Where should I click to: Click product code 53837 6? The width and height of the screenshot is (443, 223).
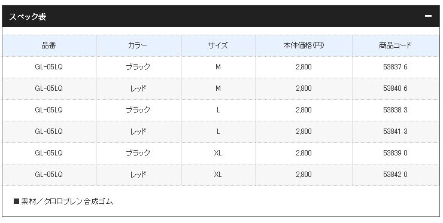(x=395, y=67)
